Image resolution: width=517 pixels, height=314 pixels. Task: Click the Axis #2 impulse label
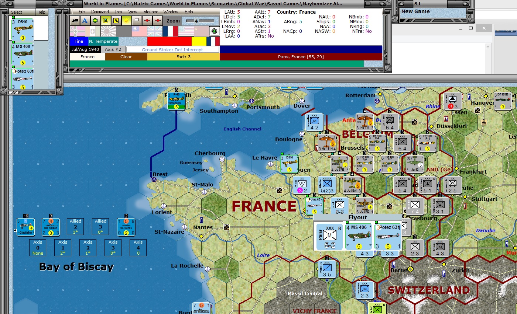point(113,49)
